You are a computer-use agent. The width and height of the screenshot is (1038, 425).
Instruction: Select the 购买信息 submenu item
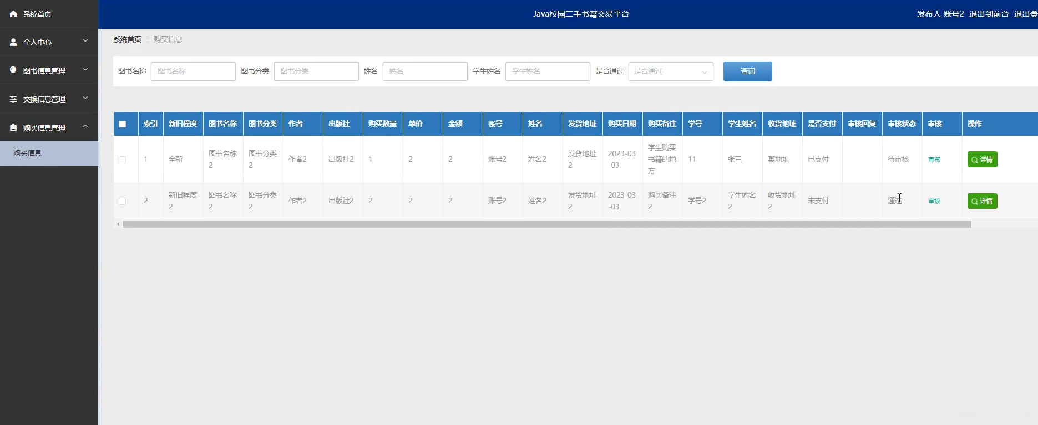coord(49,153)
